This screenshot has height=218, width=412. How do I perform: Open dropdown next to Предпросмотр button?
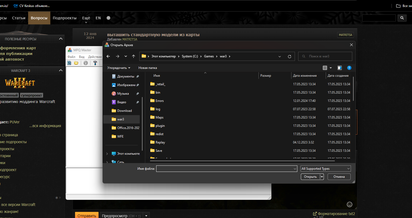(x=146, y=216)
